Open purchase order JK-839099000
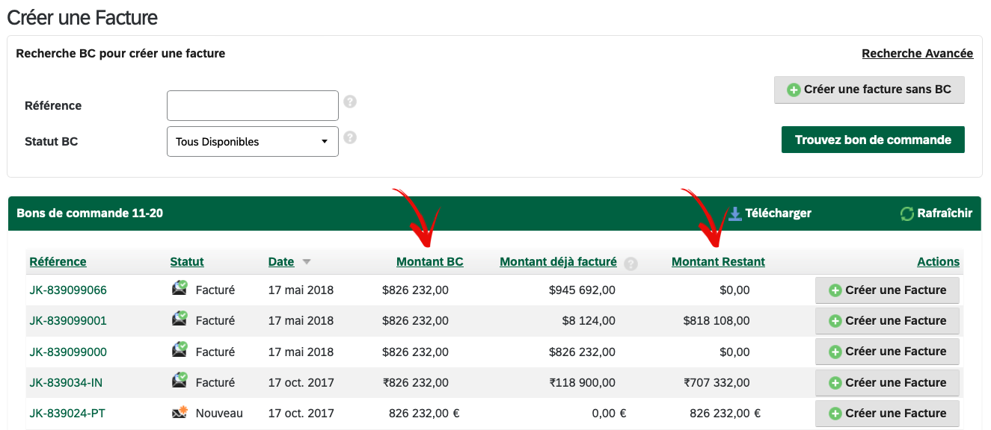Screen dimensions: 991x430 click(x=68, y=352)
